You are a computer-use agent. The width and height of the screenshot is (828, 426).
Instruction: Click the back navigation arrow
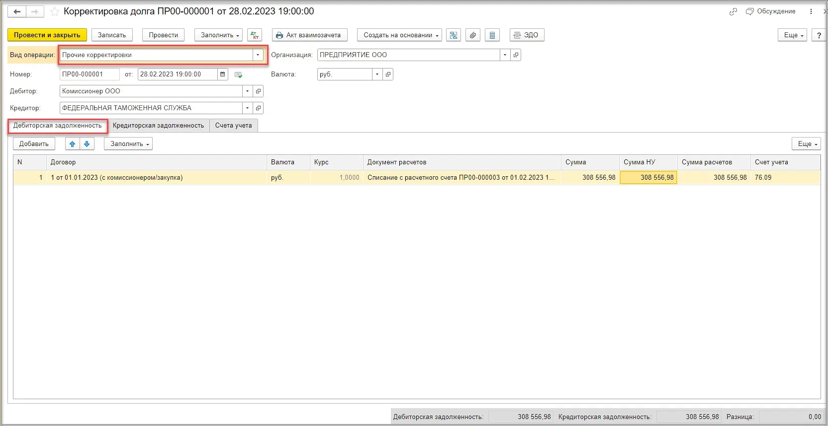click(16, 11)
